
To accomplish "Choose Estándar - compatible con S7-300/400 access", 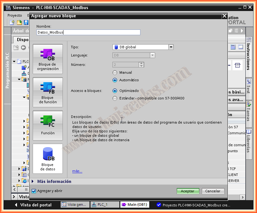I will pyautogui.click(x=115, y=98).
